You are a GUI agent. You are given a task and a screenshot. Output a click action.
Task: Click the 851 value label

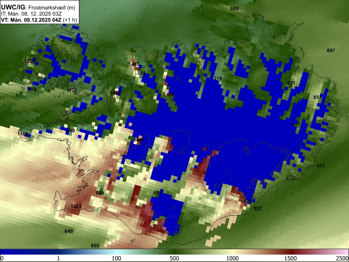coord(317,97)
